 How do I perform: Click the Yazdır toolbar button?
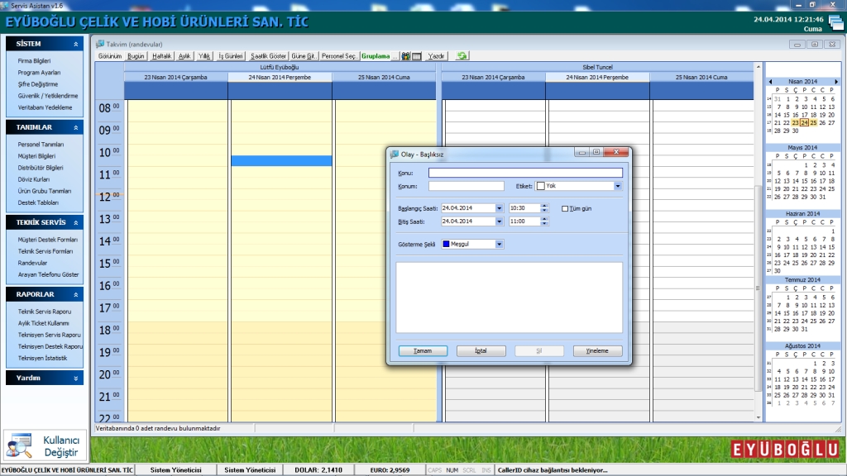[x=436, y=56]
